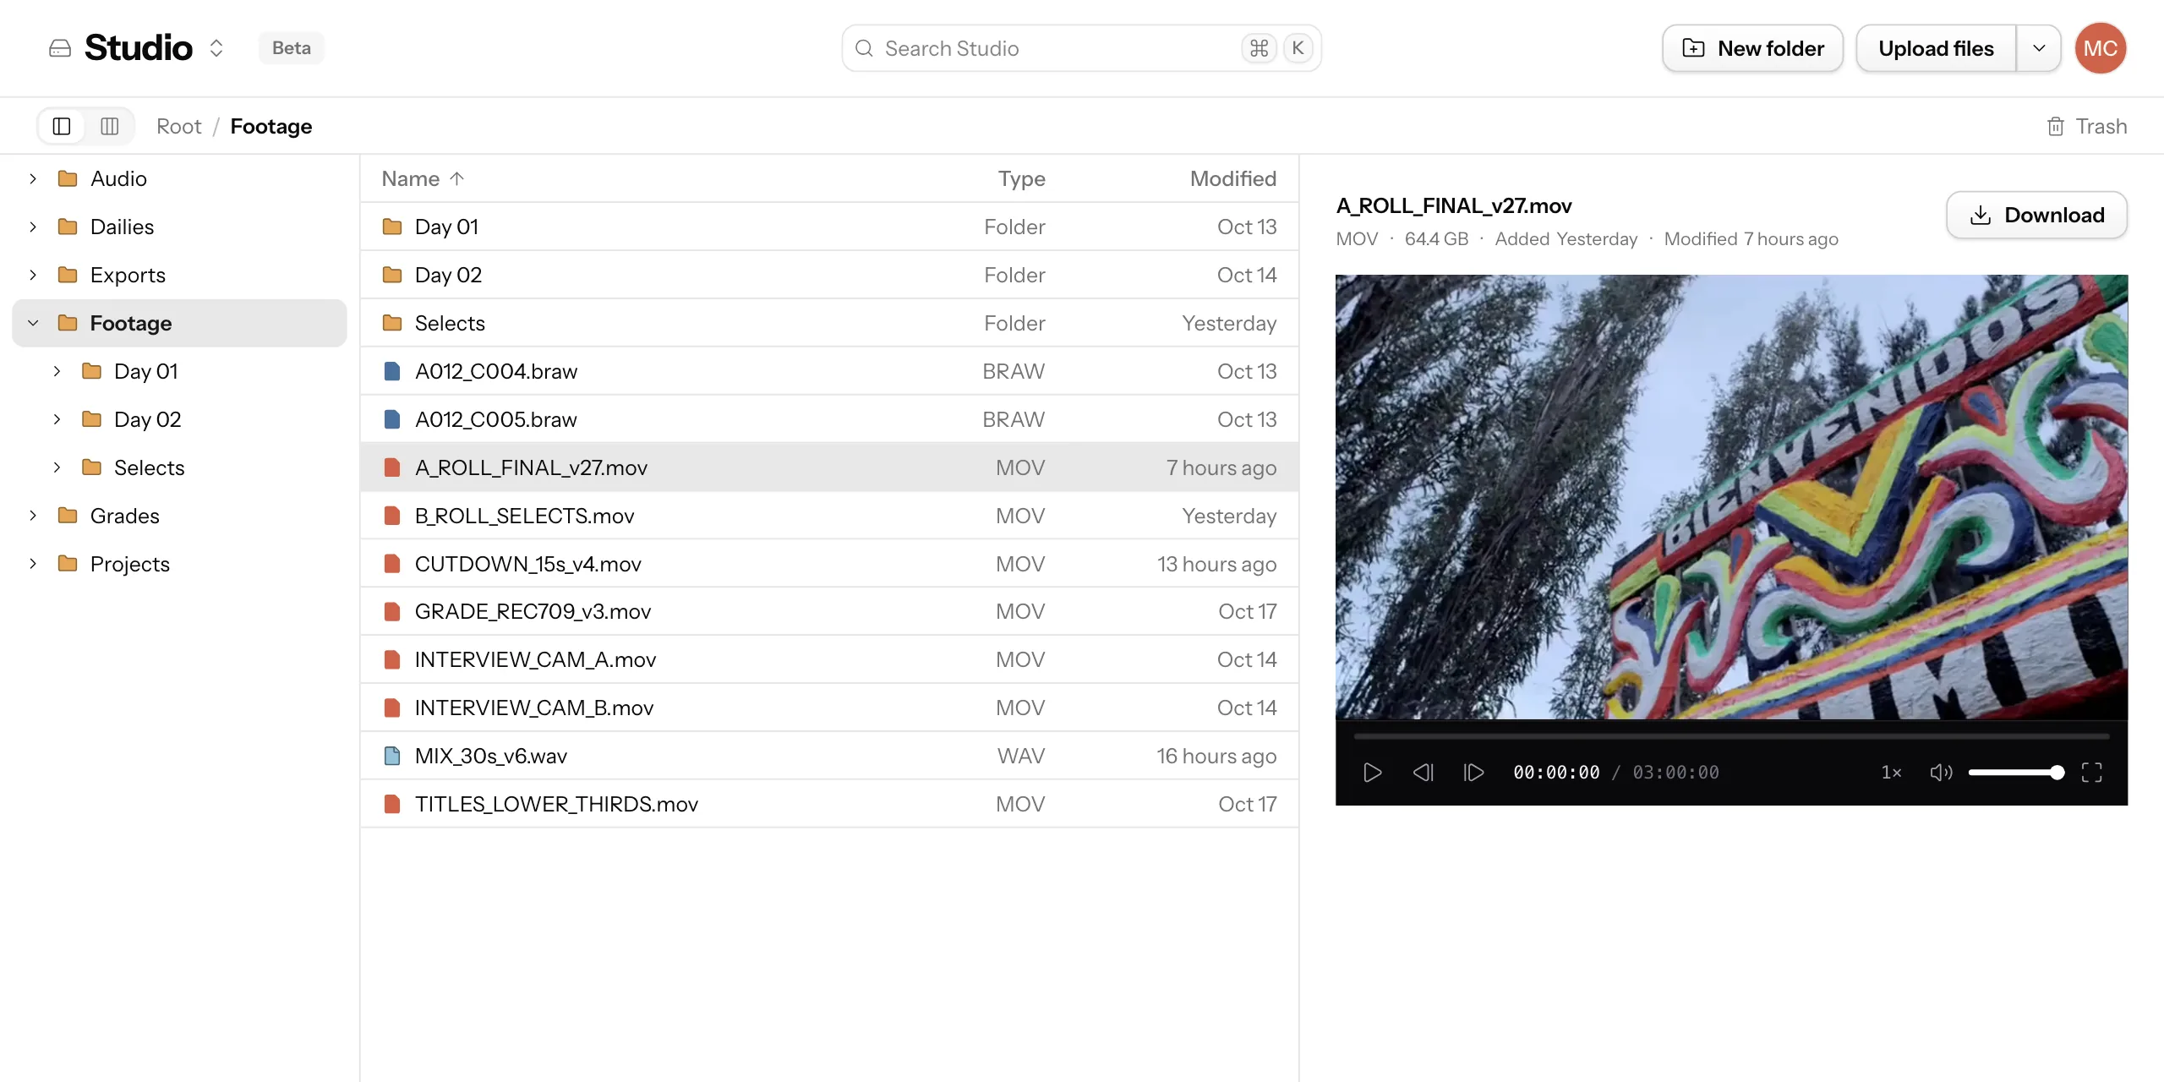The width and height of the screenshot is (2164, 1082).
Task: Mute the video using speaker icon
Action: pos(1940,773)
